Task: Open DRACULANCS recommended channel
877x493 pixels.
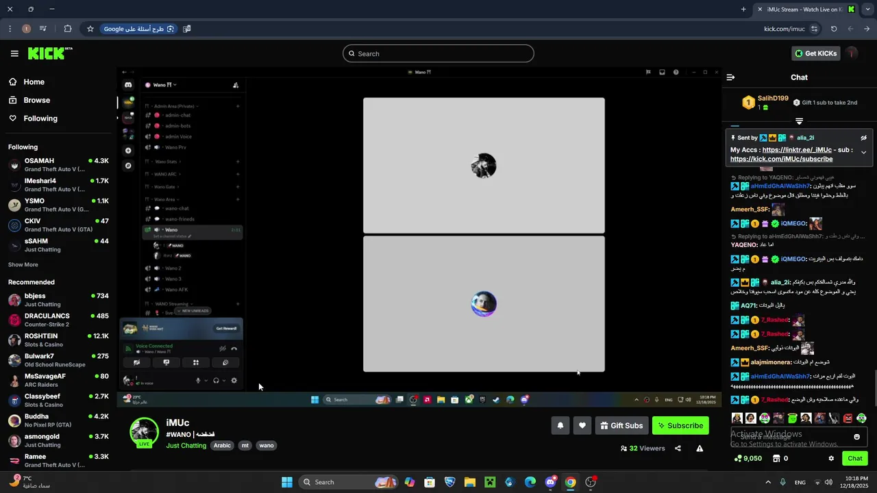Action: point(58,320)
